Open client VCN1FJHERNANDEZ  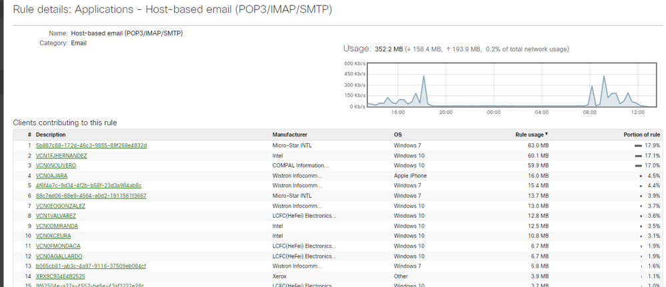(61, 156)
